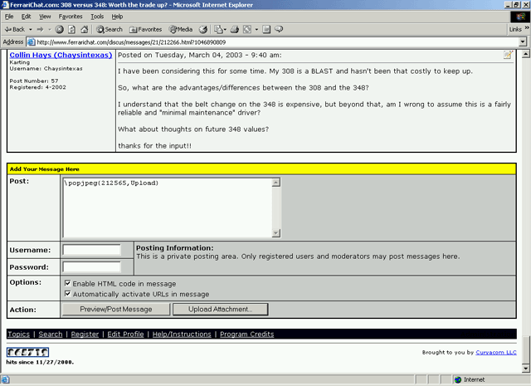
Task: Open the Discuss toolbar icon
Action: 279,30
